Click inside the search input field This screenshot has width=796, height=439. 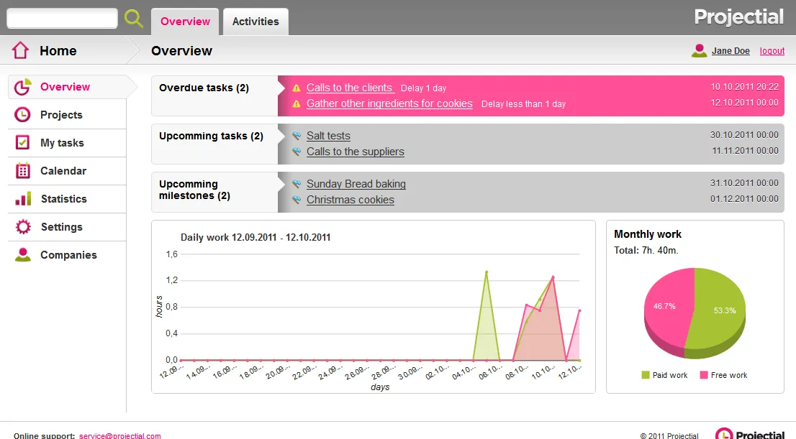tap(61, 17)
